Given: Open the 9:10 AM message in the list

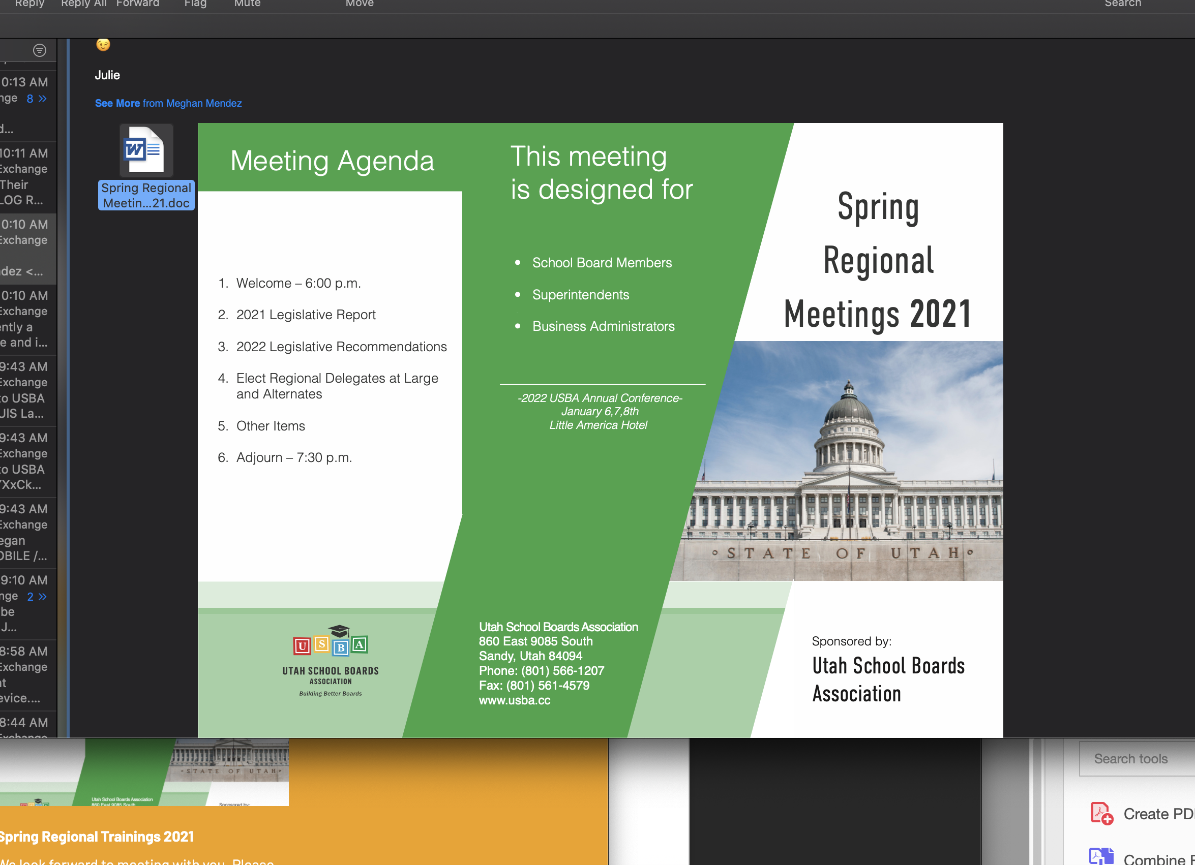Looking at the screenshot, I should point(28,604).
